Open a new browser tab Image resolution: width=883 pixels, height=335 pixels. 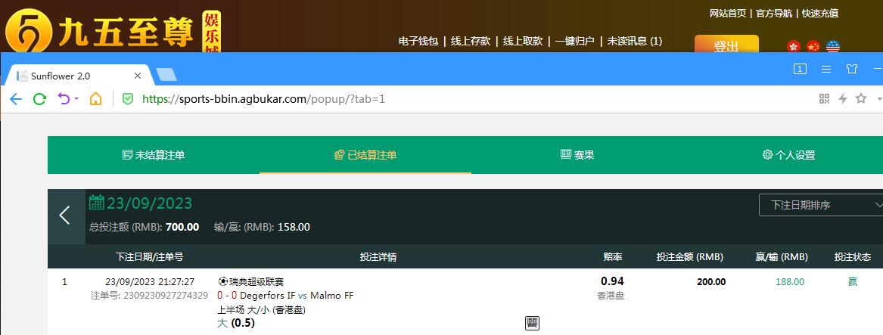166,74
